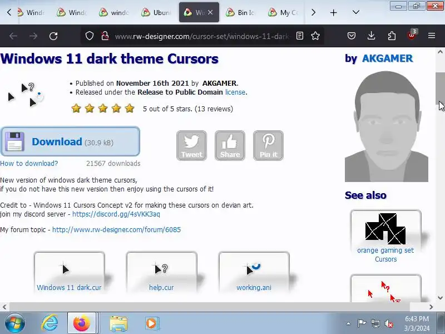
Task: Click the author's gray portrait image
Action: click(386, 126)
